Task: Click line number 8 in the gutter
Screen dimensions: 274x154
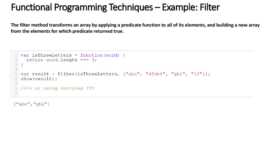Action: (16, 88)
